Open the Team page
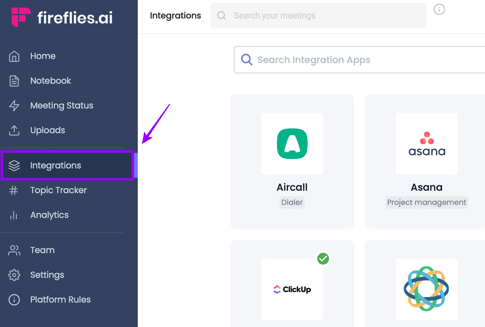Image resolution: width=485 pixels, height=327 pixels. point(42,250)
